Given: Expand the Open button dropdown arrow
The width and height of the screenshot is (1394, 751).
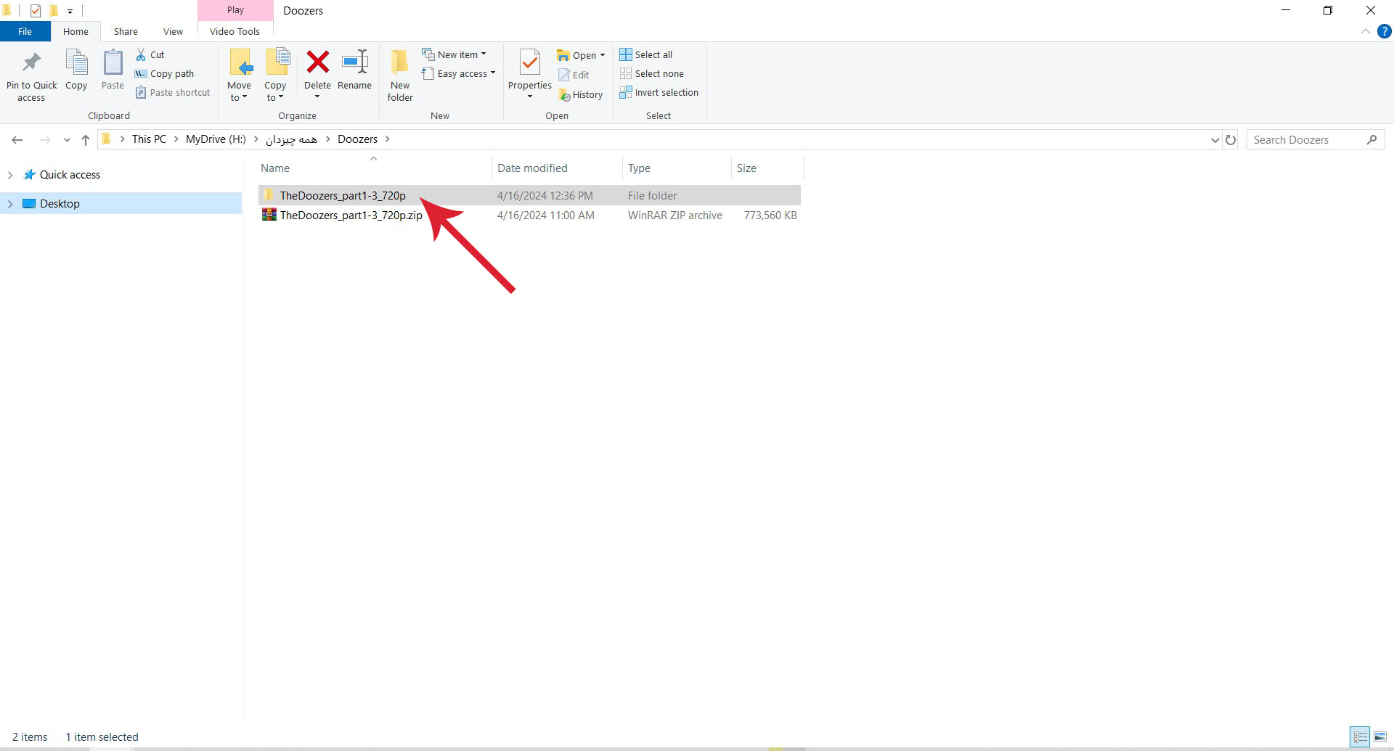Looking at the screenshot, I should click(x=603, y=55).
